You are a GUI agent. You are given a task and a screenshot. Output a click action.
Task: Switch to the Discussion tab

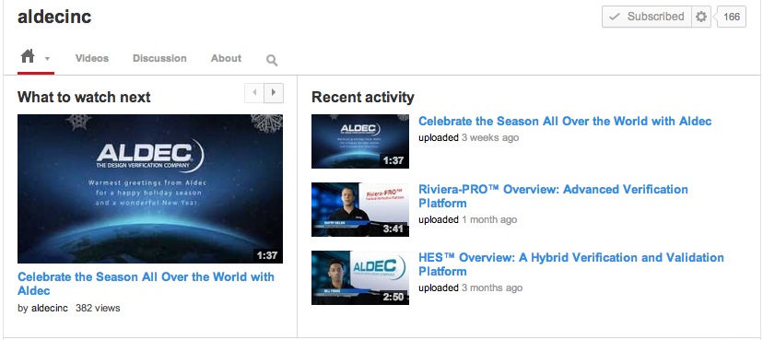[x=159, y=58]
